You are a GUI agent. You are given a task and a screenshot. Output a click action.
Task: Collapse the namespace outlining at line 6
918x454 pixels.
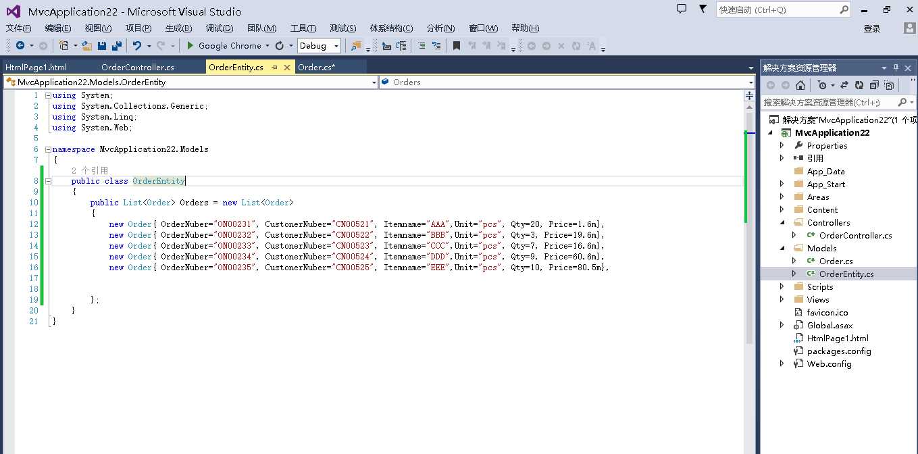pyautogui.click(x=48, y=149)
